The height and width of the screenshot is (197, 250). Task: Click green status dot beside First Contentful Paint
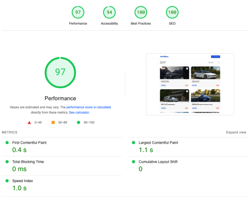click(7, 143)
